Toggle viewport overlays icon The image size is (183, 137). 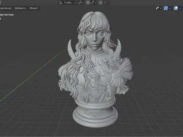click(176, 8)
